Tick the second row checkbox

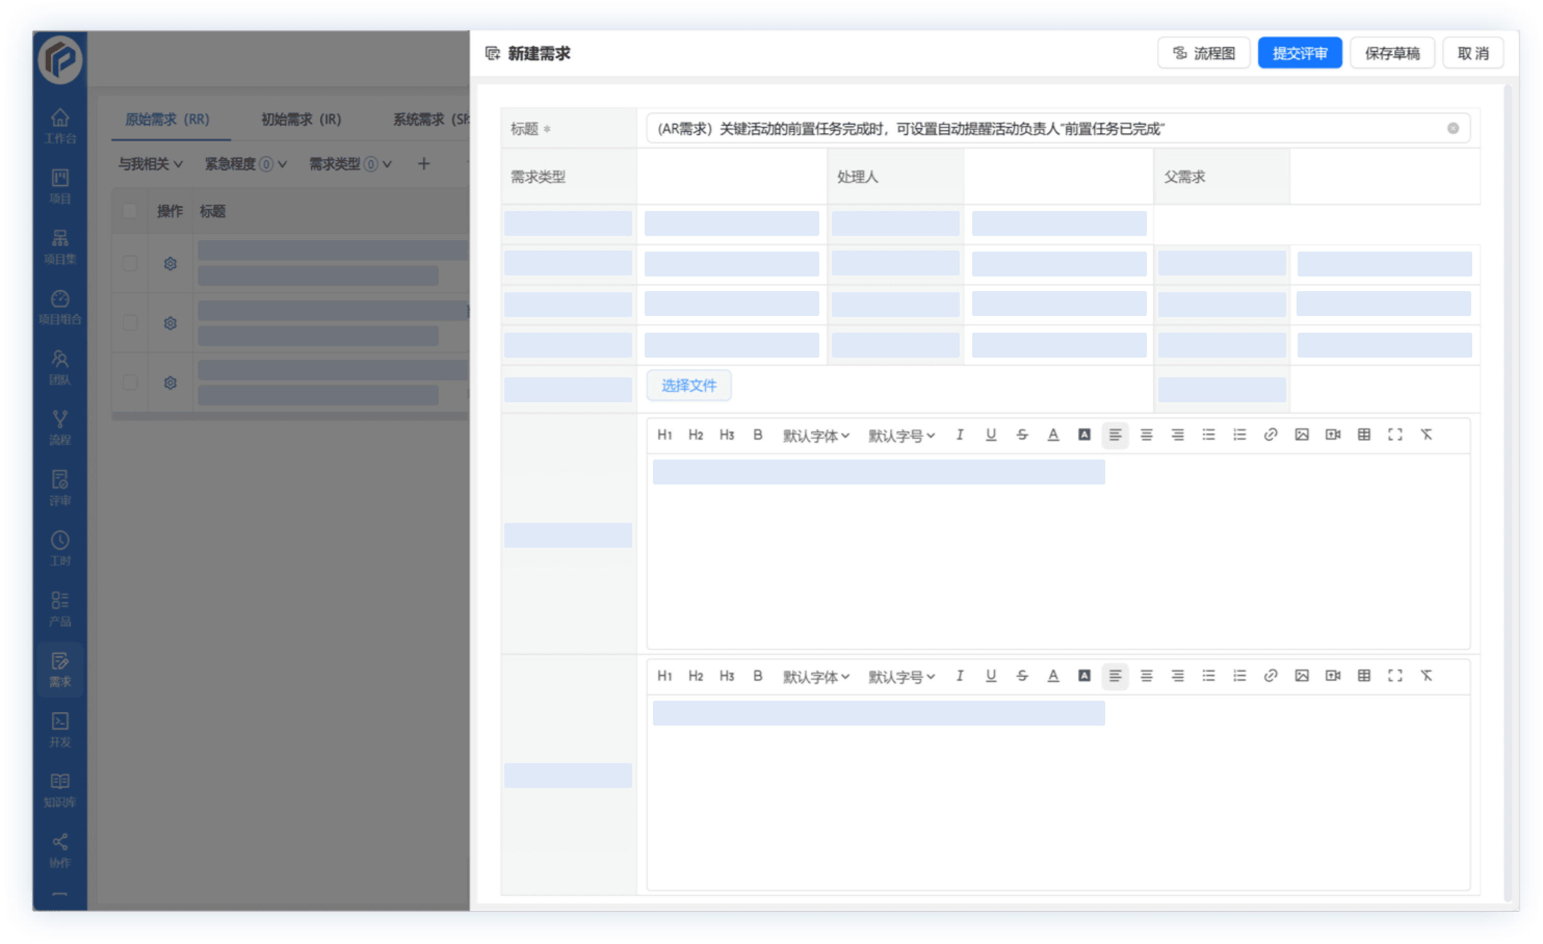click(x=129, y=322)
